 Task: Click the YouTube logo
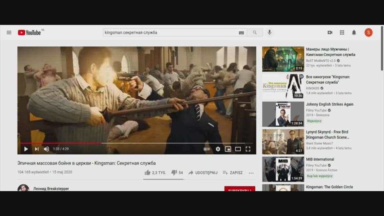point(30,32)
